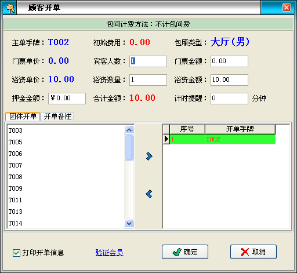Click the 宾客人数 input field
297x273 pixels.
point(148,61)
